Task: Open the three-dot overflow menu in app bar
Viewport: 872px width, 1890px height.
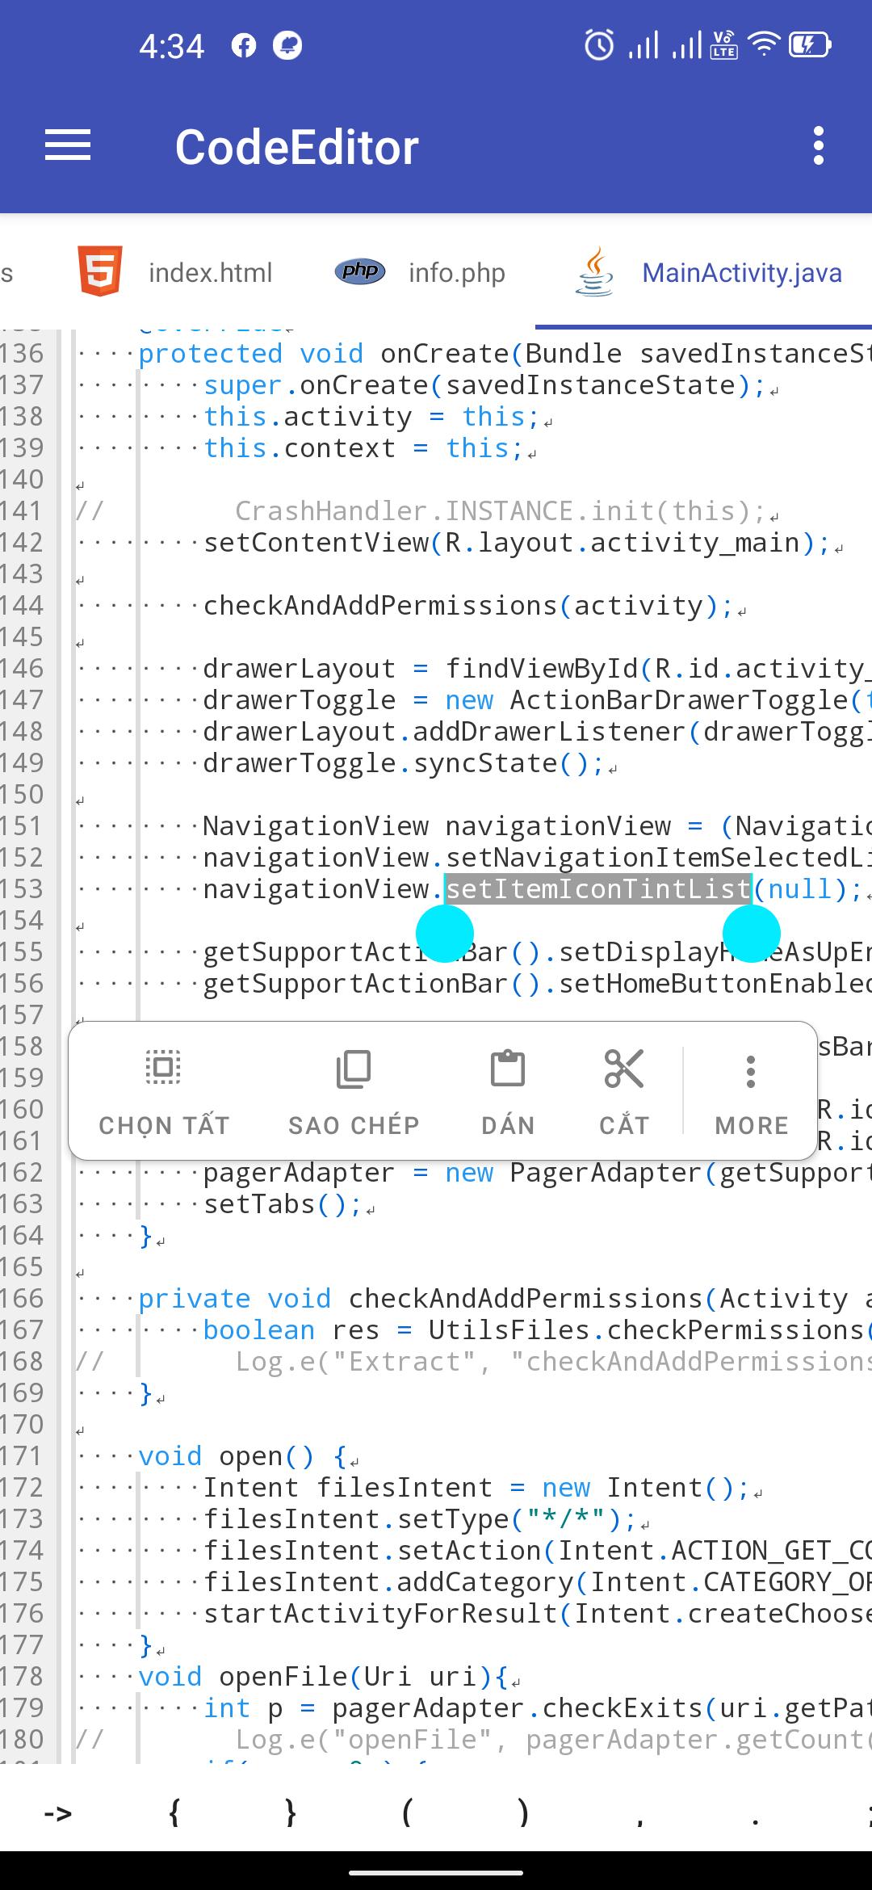Action: point(819,146)
